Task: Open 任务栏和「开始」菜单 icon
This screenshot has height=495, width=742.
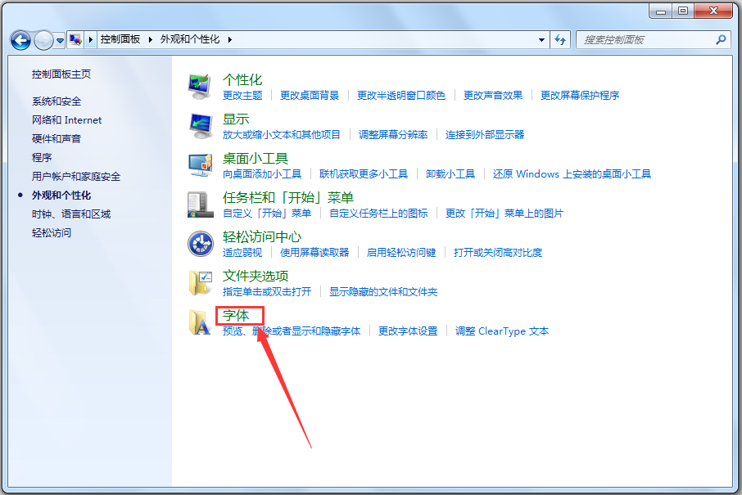Action: click(x=201, y=205)
